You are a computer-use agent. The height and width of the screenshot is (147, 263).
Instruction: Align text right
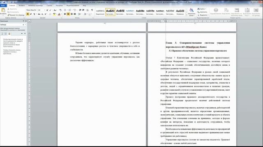[72, 14]
